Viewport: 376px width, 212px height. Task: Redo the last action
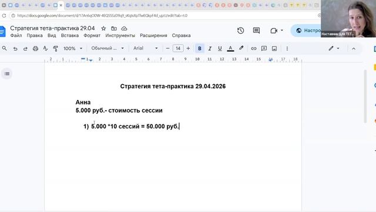point(25,48)
